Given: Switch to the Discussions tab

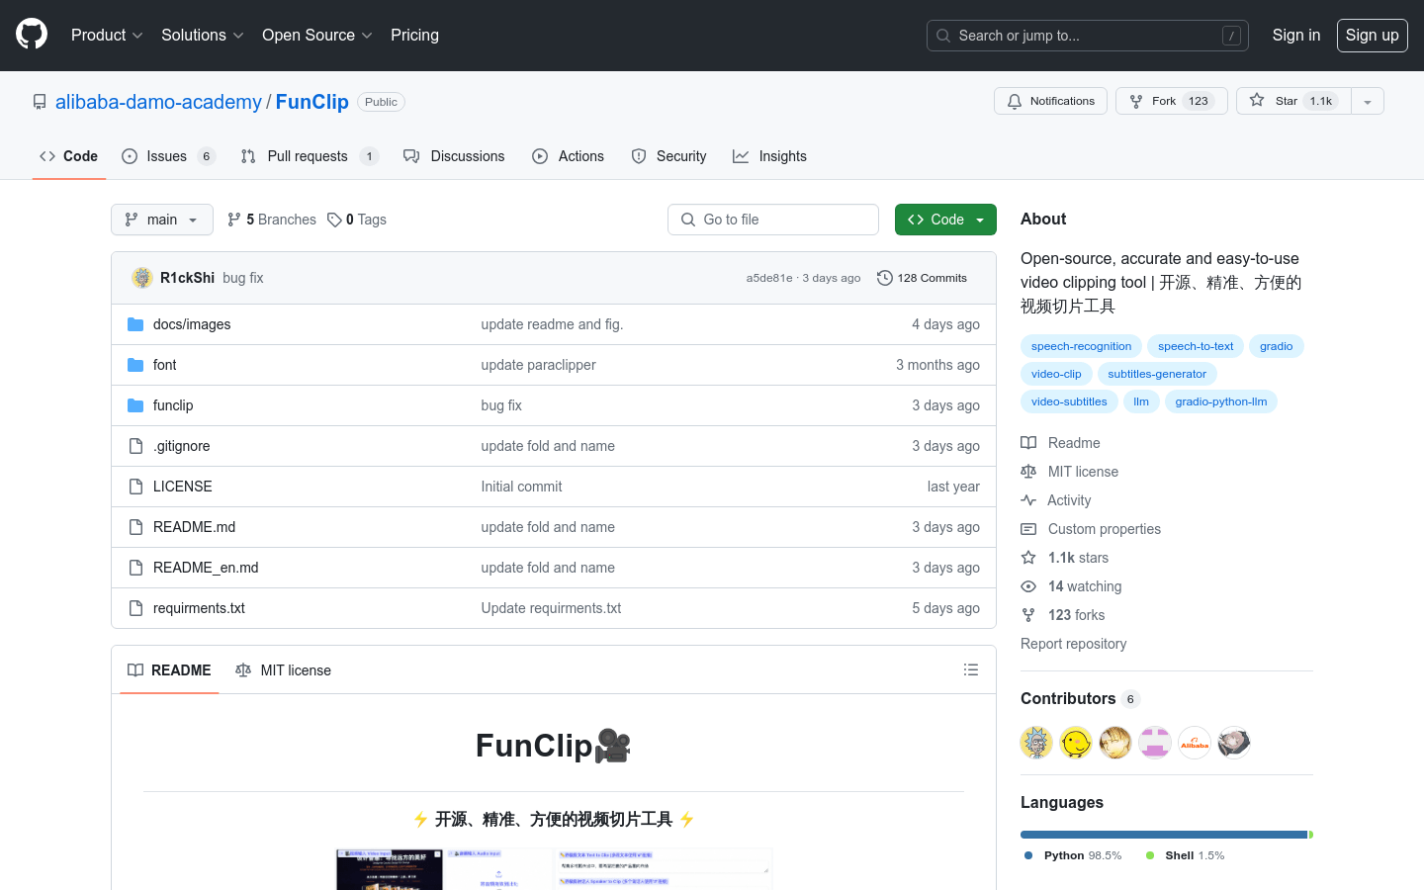Looking at the screenshot, I should click(454, 156).
